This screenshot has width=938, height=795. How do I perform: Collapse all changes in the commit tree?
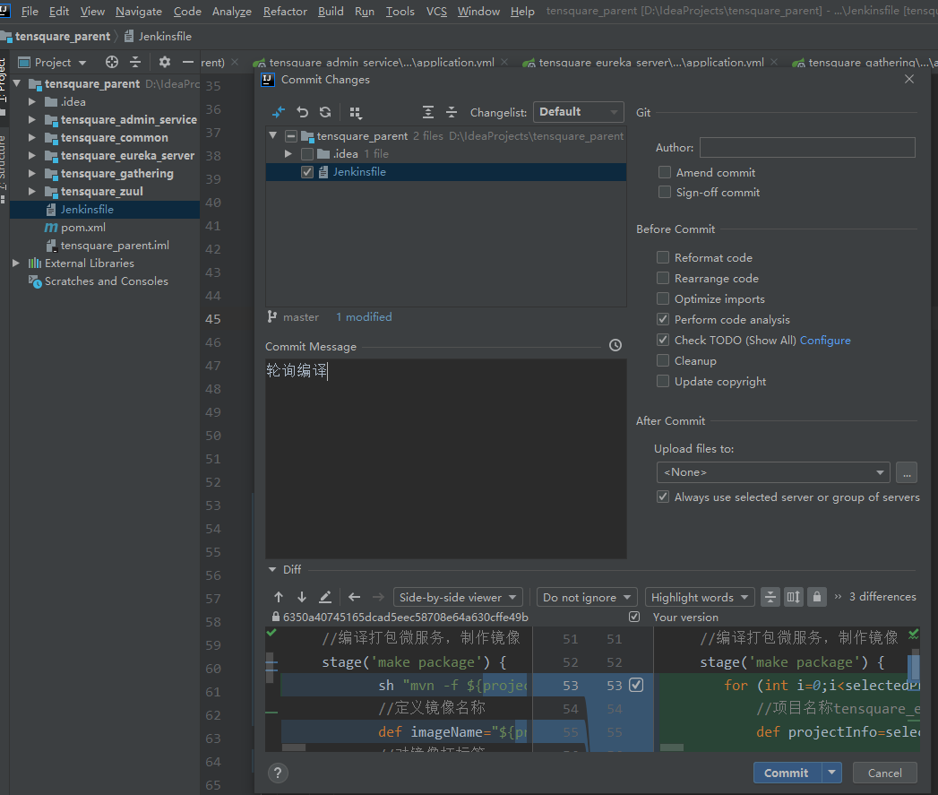(x=452, y=112)
